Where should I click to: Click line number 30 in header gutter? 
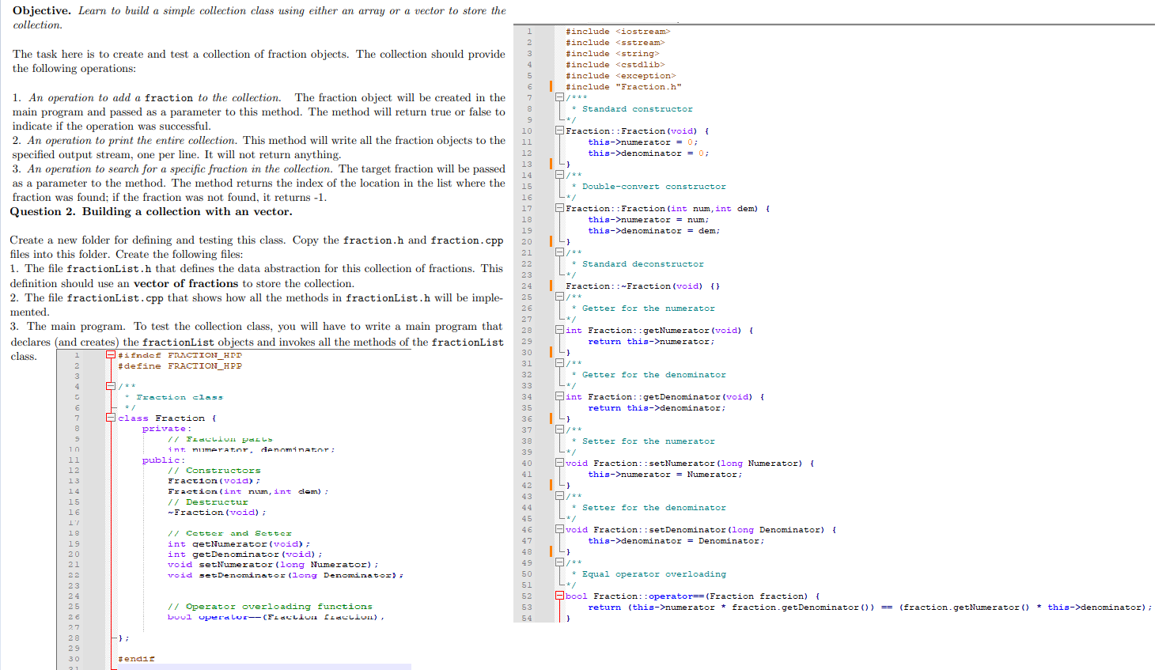point(74,659)
